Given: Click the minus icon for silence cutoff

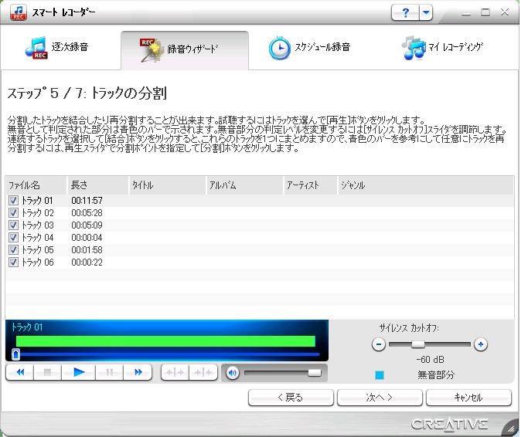Looking at the screenshot, I should (379, 344).
